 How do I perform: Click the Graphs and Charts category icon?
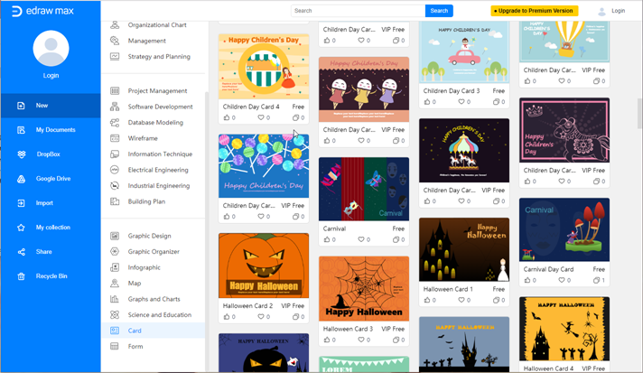click(x=115, y=299)
